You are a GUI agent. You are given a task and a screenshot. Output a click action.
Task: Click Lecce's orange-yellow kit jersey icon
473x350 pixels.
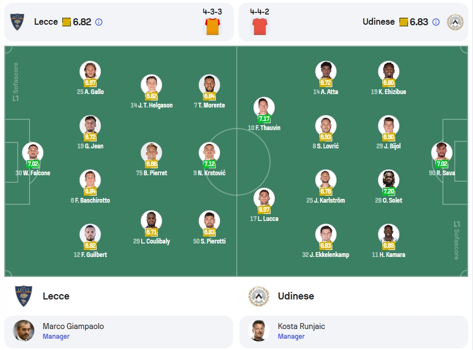tap(213, 26)
